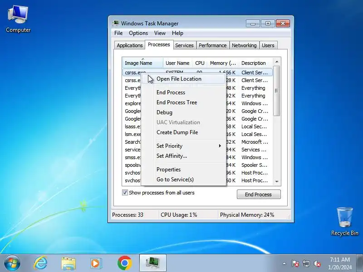
Task: Select End Process in context menu
Action: point(183,92)
